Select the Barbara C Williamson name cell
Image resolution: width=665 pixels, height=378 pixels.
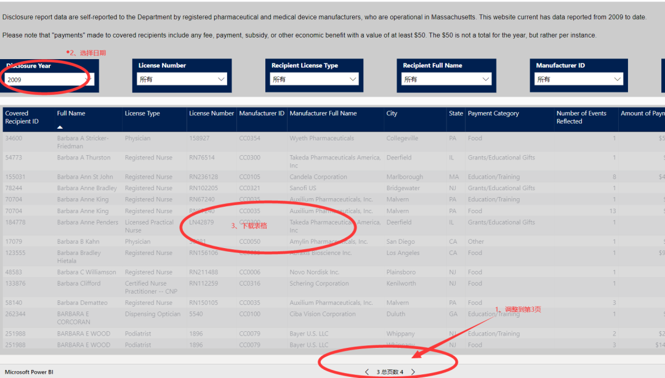(x=87, y=272)
